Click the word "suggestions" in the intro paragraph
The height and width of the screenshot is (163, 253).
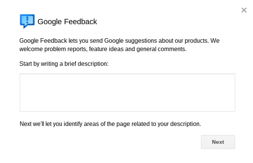tap(141, 41)
